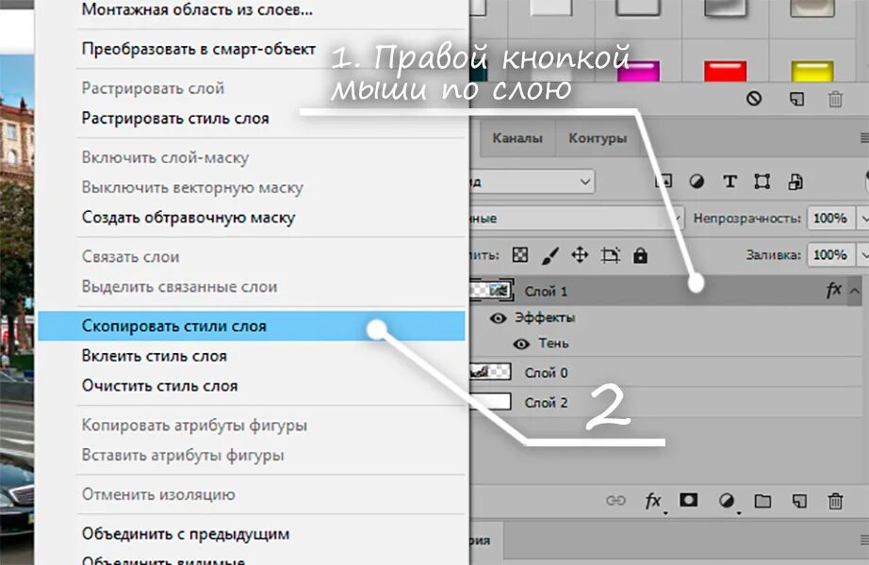Create new group folder icon
Screen dimensions: 869x565
click(x=762, y=501)
